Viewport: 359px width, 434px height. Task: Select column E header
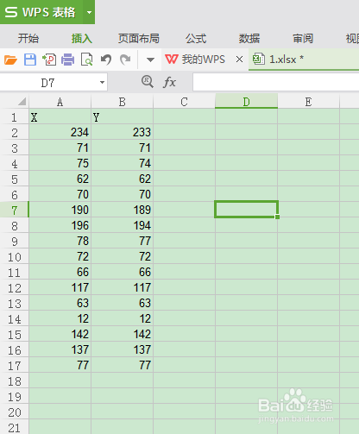coord(308,102)
